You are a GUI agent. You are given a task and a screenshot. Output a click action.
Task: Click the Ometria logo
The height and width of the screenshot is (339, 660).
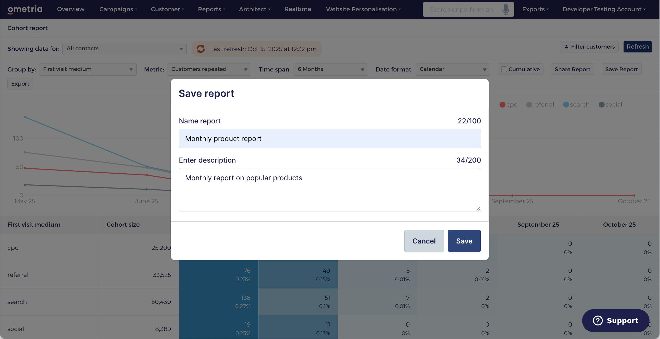(25, 9)
